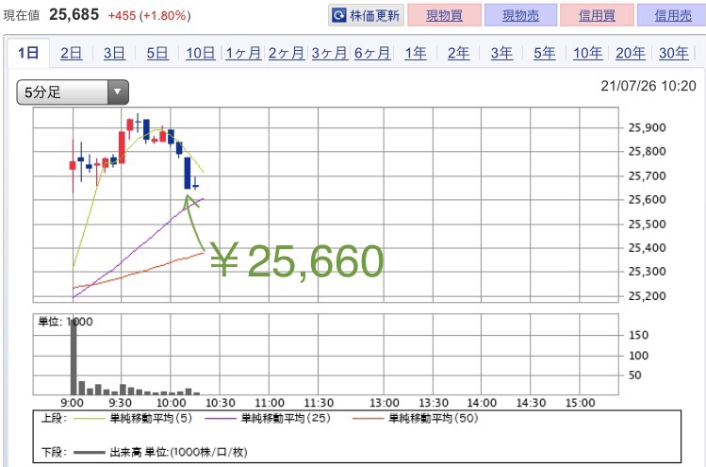Click the current price 25,685

point(74,14)
